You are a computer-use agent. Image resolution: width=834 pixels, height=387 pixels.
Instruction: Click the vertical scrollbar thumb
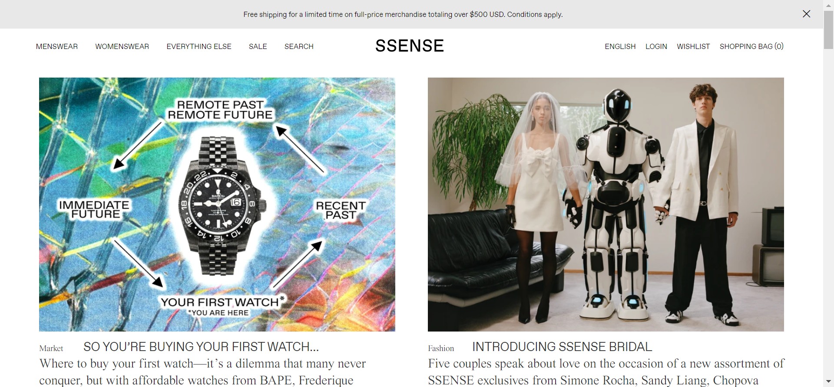click(x=829, y=29)
